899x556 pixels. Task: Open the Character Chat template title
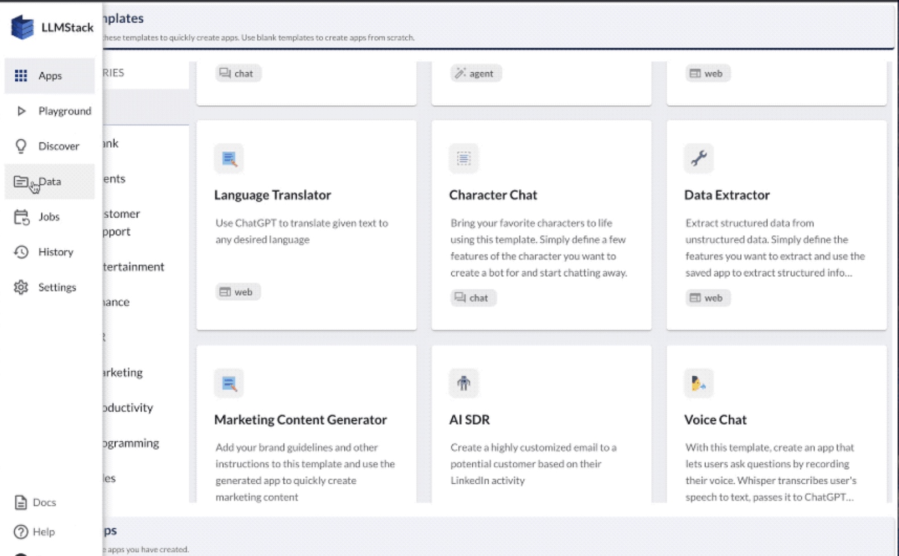493,195
